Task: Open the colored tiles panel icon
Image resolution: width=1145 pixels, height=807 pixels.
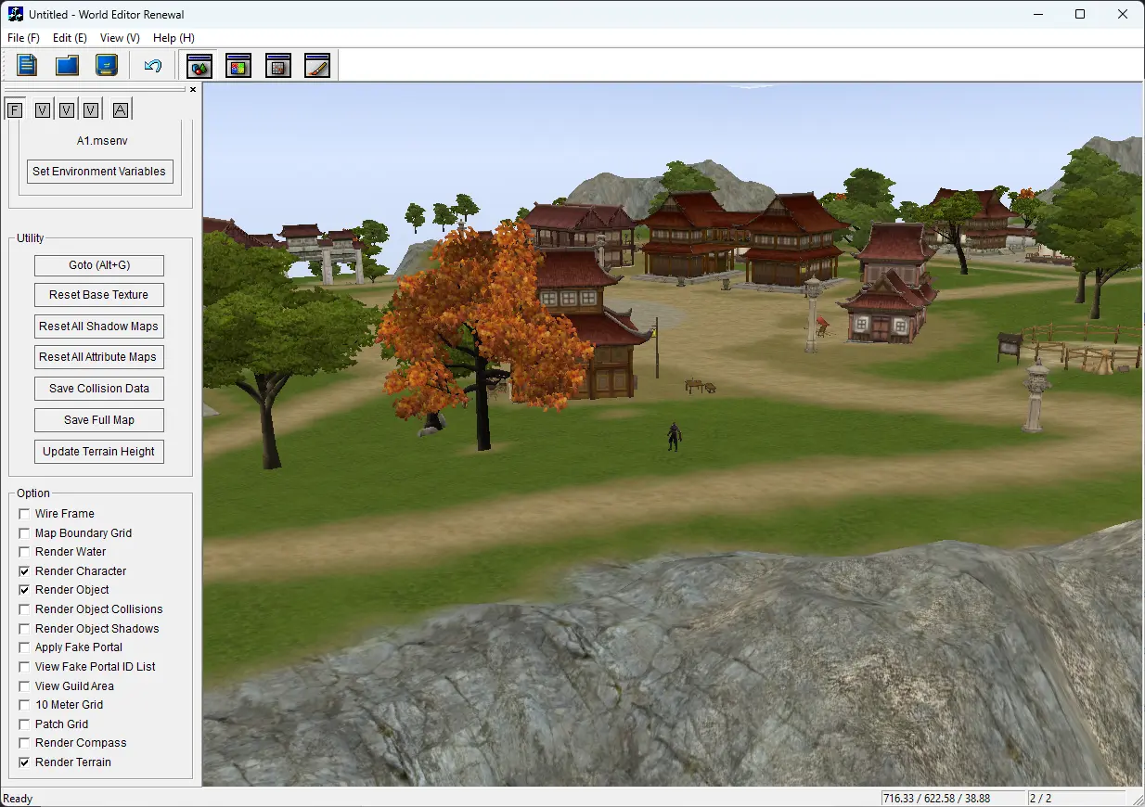Action: click(238, 65)
